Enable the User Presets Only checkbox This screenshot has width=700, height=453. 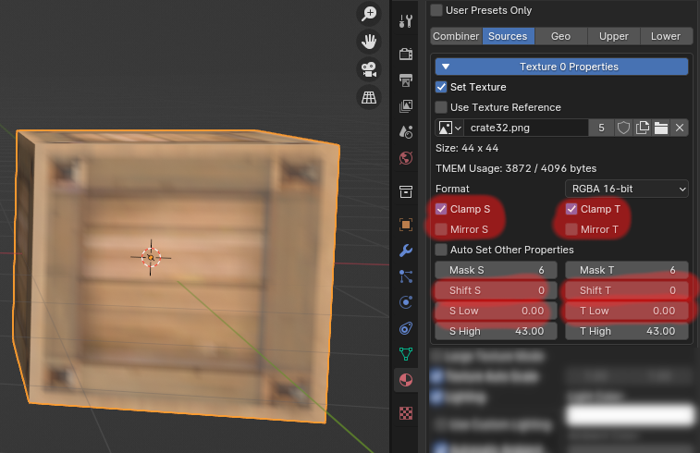(x=436, y=10)
